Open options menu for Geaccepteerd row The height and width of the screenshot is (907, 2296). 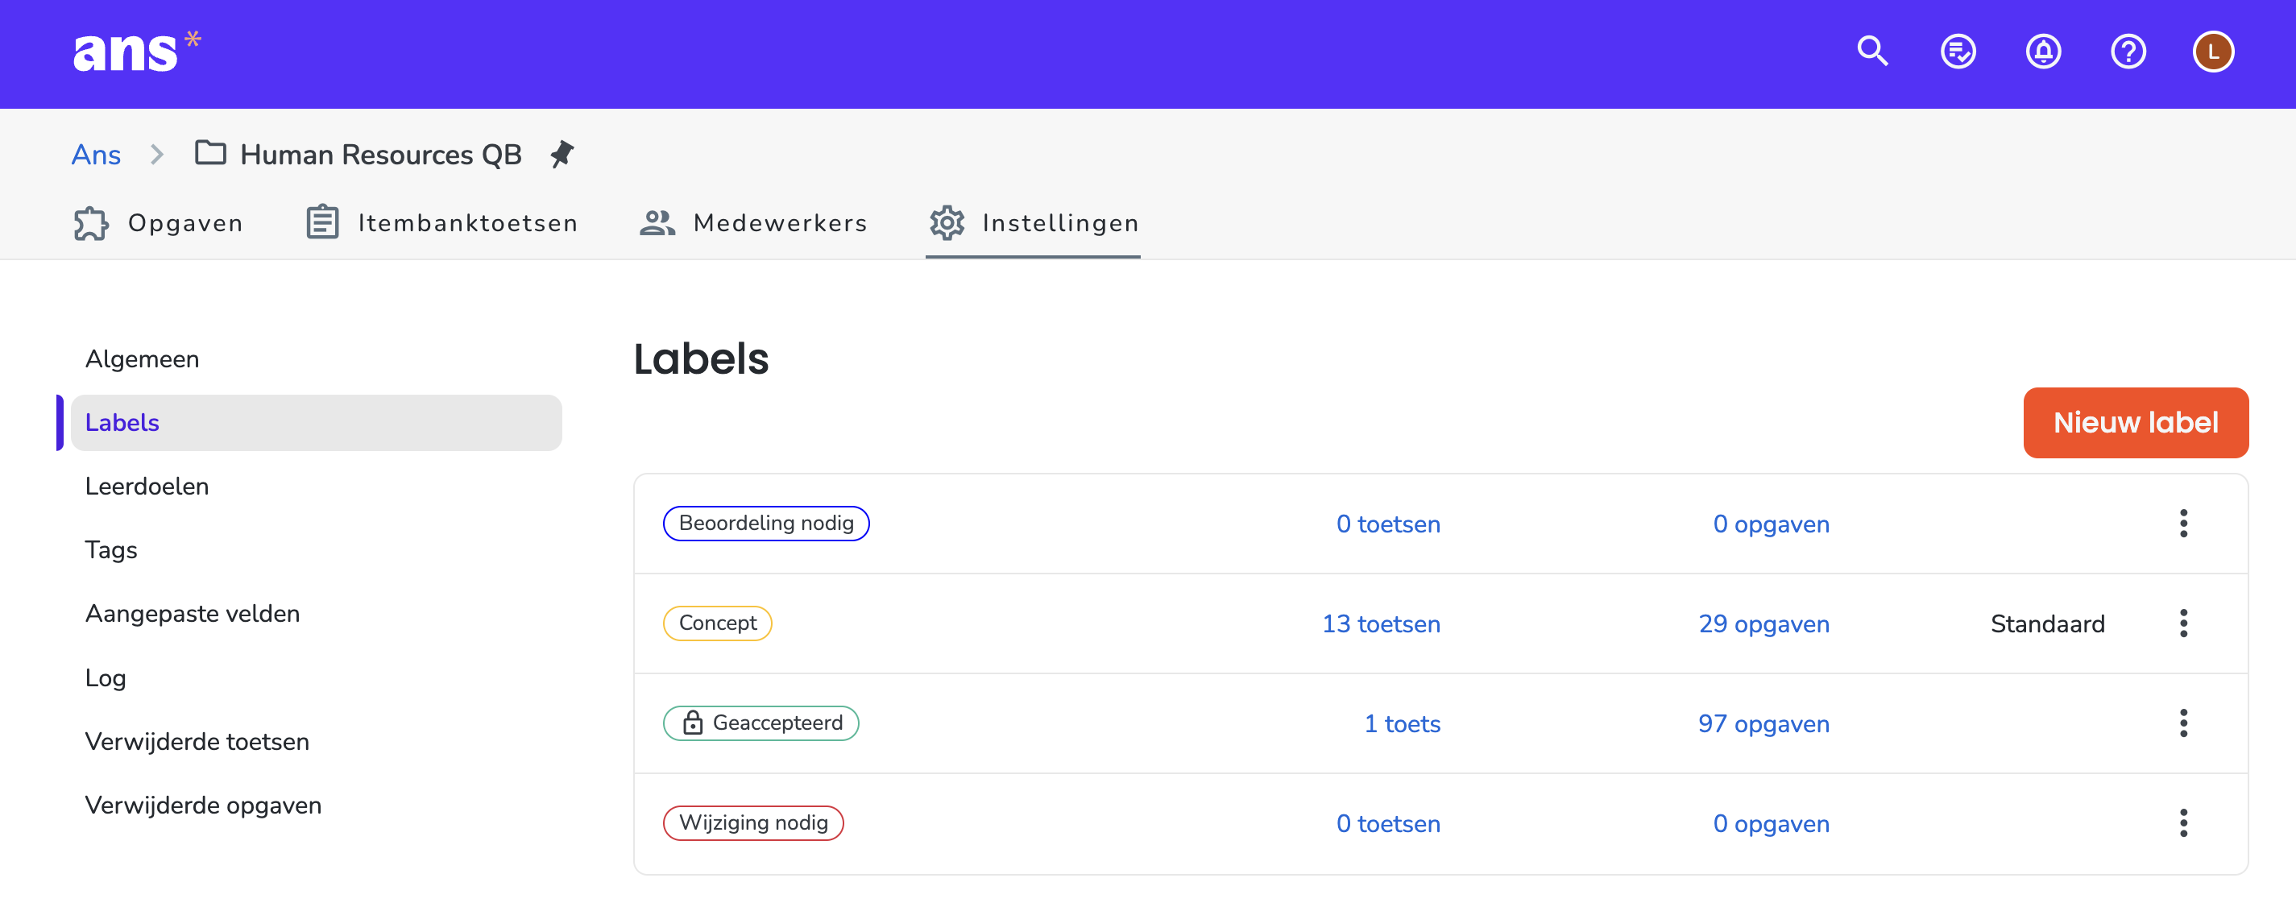click(2184, 723)
